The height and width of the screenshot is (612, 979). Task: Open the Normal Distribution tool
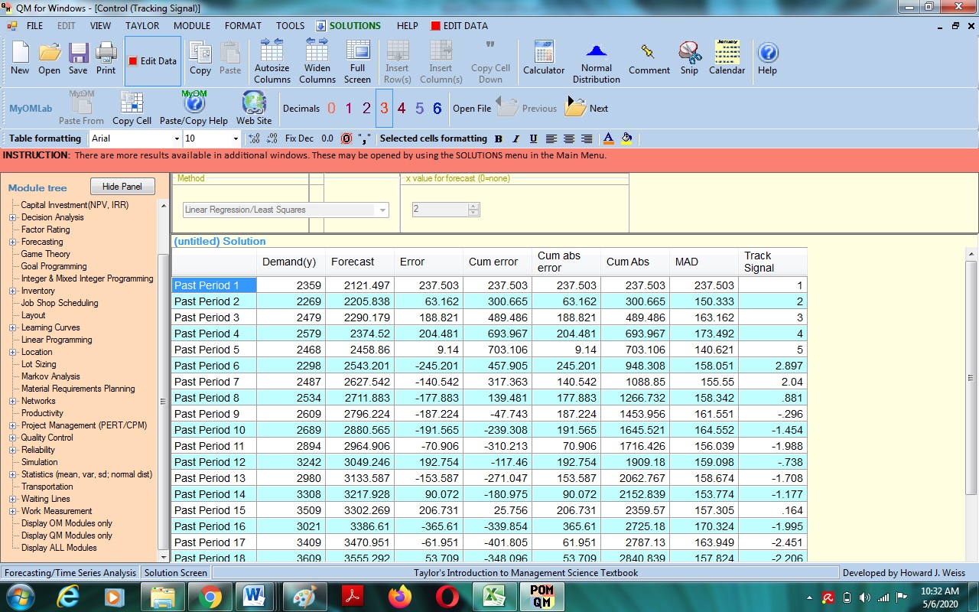pos(597,62)
